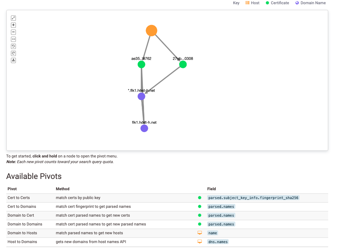Click the 27eb...0308 certificate node
The image size is (349, 248).
[x=183, y=64]
